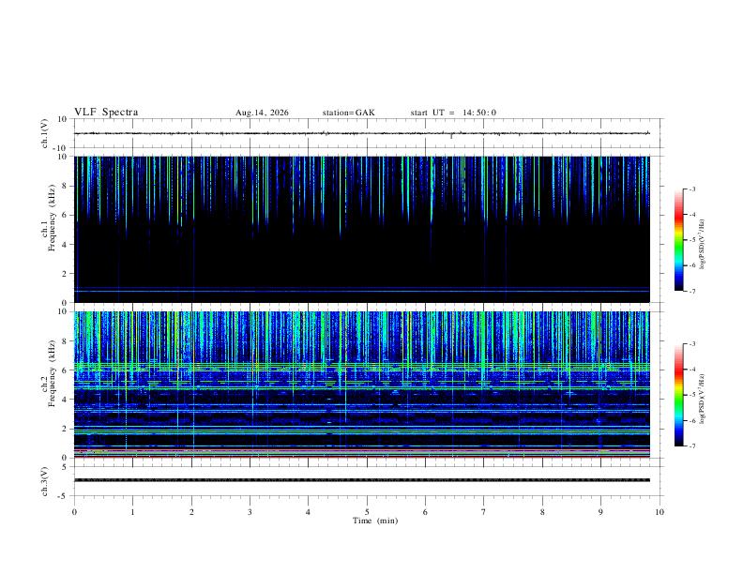Click the ch.1 spectrogram color scale bar
Image resolution: width=743 pixels, height=574 pixels.
point(678,240)
